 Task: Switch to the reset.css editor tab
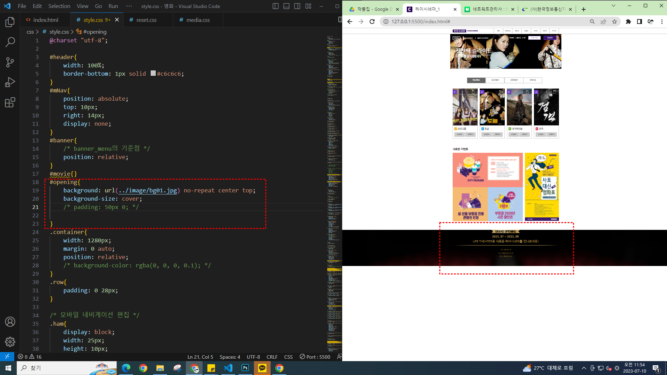(x=146, y=20)
